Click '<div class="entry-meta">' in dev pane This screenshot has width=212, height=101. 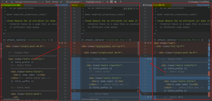tap(26, 94)
